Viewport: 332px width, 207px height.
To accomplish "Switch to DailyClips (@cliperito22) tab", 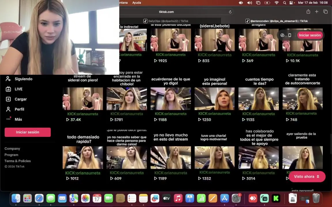I will pos(166,21).
